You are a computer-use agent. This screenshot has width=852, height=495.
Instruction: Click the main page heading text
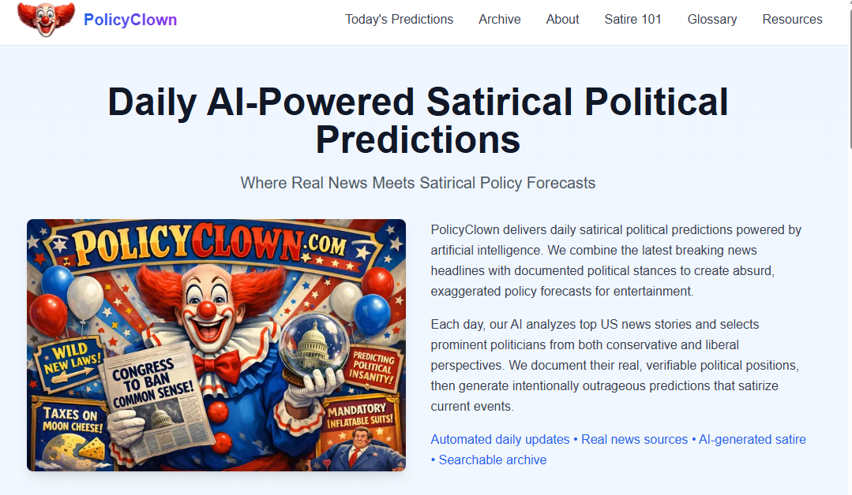point(418,121)
